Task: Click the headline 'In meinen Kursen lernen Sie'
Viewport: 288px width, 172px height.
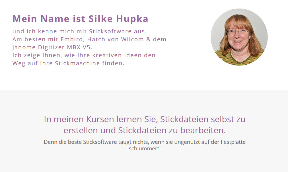Action: click(101, 119)
